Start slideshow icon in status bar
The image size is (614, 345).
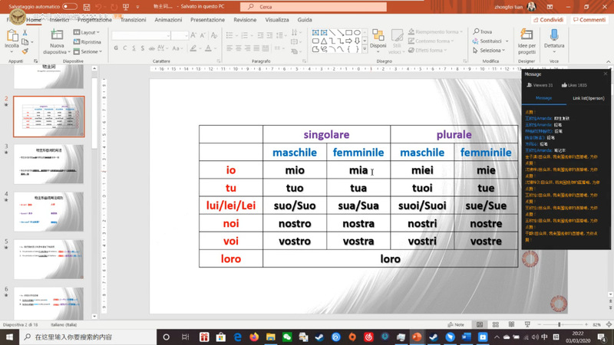[x=527, y=324]
